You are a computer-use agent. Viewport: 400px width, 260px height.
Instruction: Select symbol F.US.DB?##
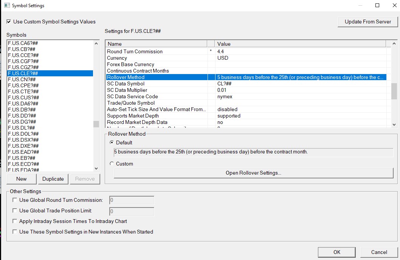(50, 110)
